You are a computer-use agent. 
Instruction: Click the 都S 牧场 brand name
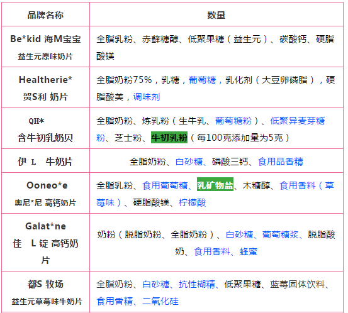click(45, 284)
